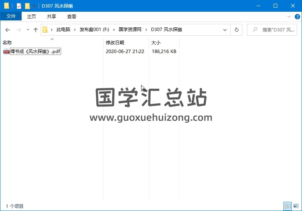Refresh the folder view
This screenshot has width=302, height=211.
tap(236, 30)
